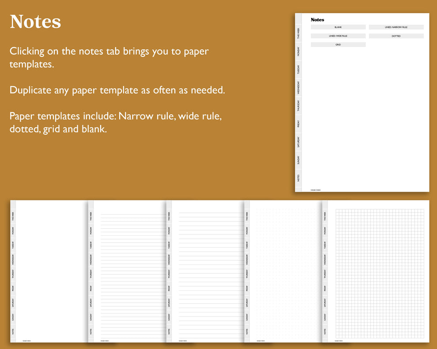437x349 pixels.
Task: Open the MONDAY sidebar tab
Action: 298,50
